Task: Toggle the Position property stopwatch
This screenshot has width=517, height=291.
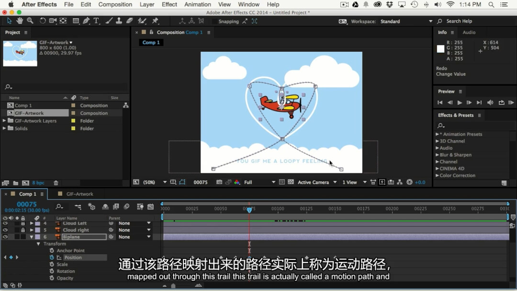Action: 52,257
